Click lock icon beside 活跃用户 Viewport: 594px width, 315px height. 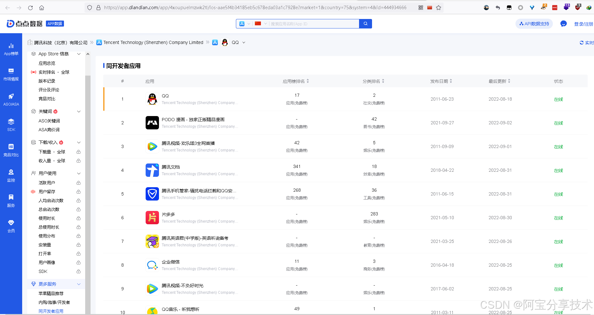[x=79, y=183]
